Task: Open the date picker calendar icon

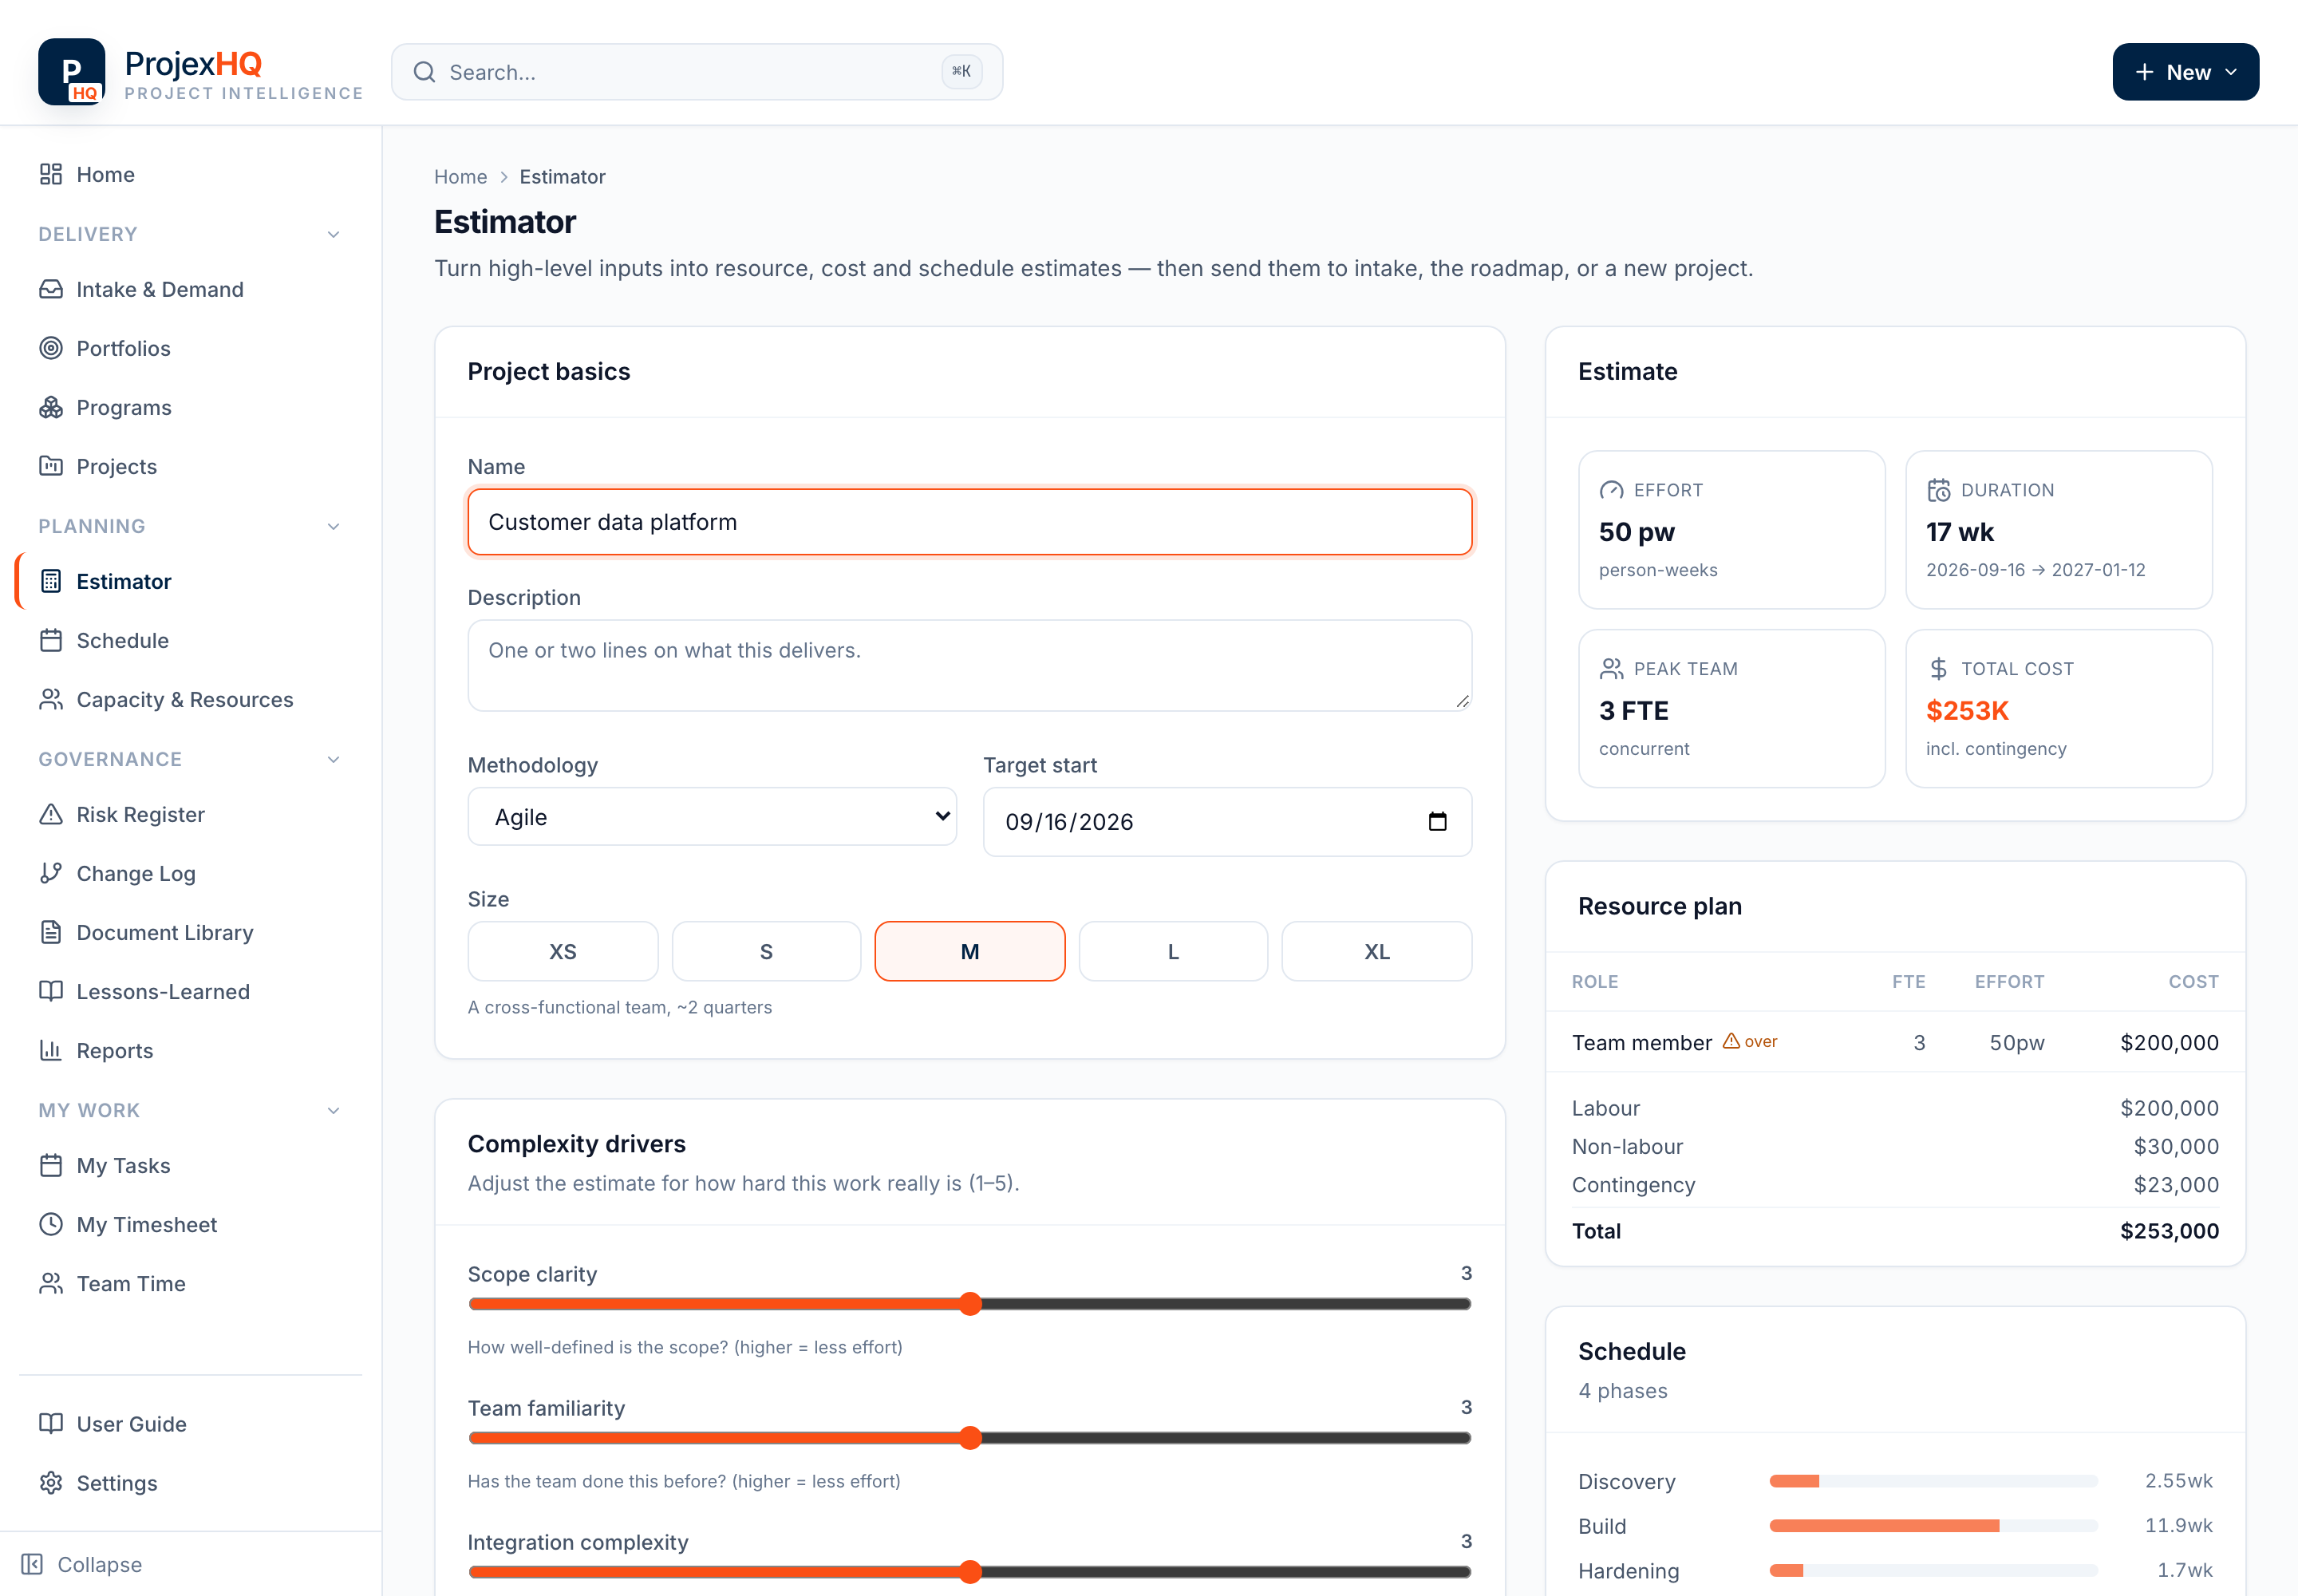Action: [1437, 821]
